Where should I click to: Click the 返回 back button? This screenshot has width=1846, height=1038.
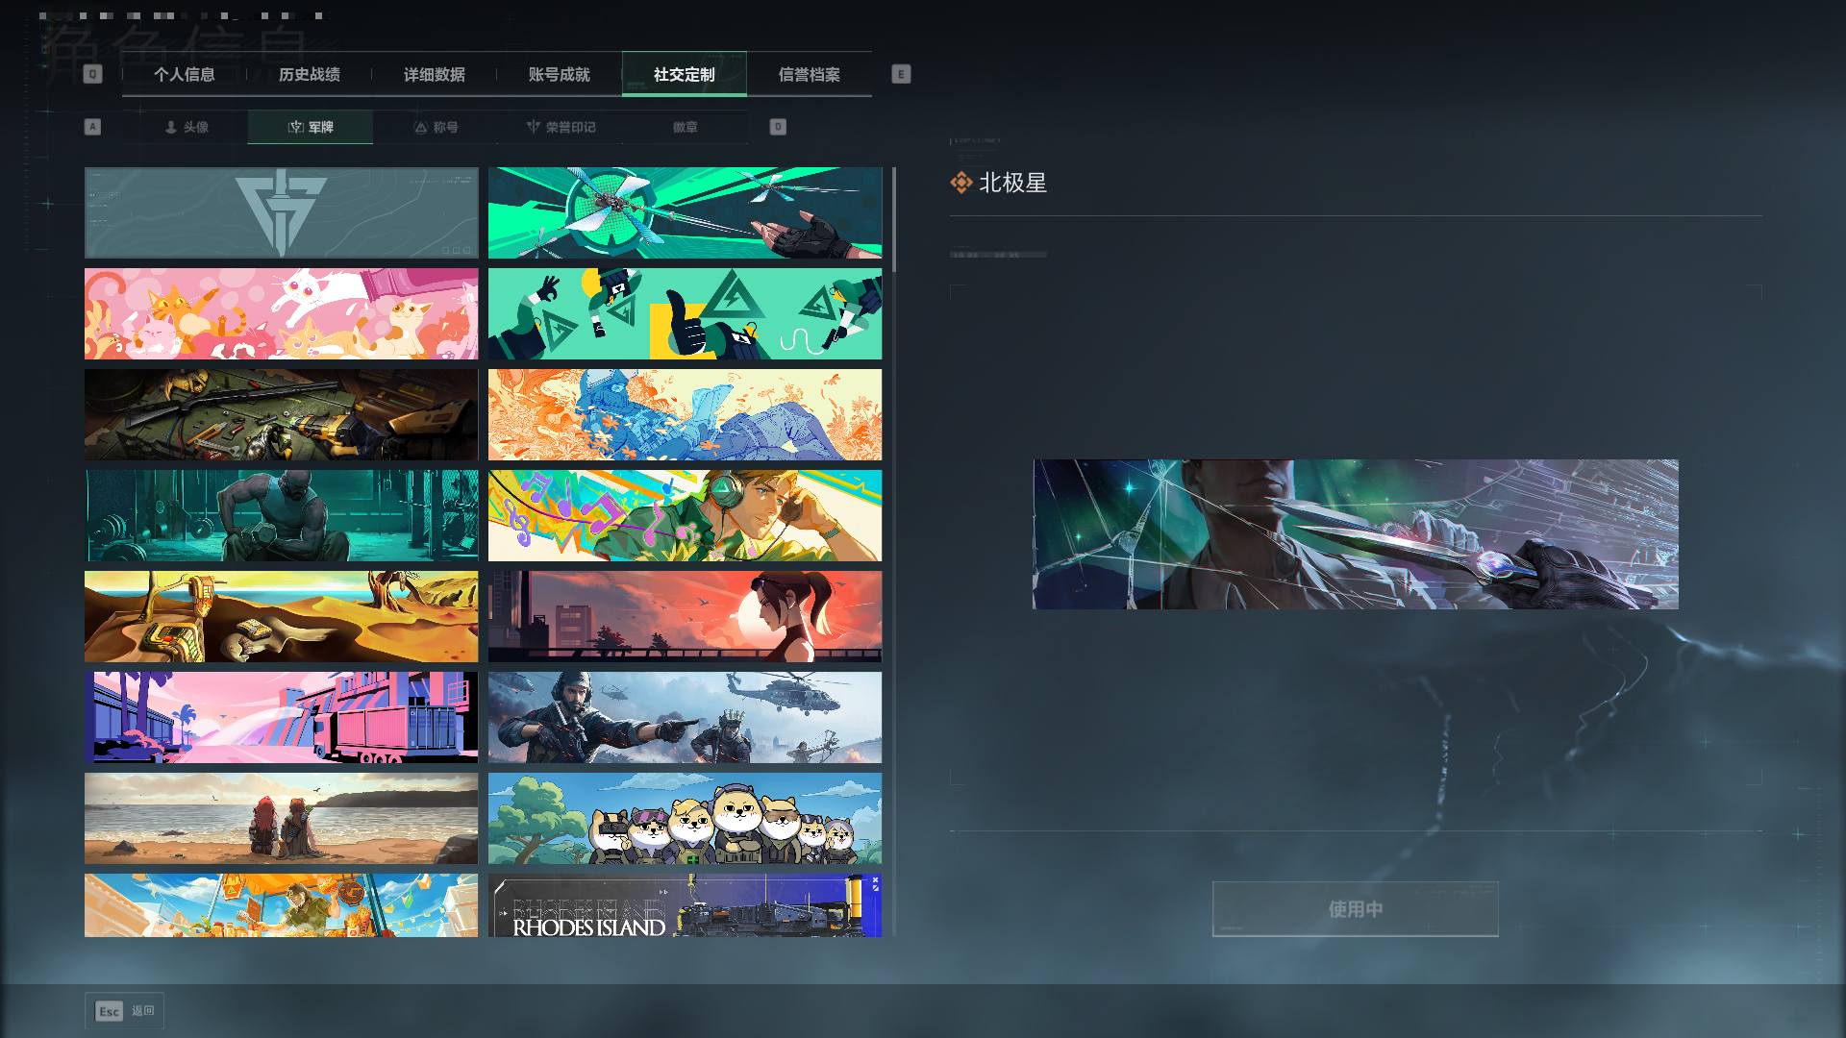pyautogui.click(x=125, y=1011)
